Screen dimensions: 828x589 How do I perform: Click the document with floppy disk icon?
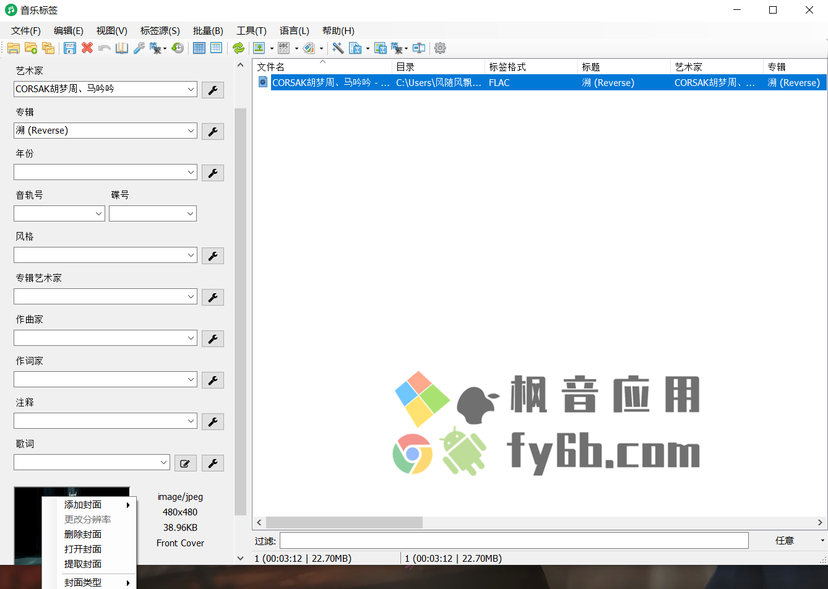[x=355, y=48]
